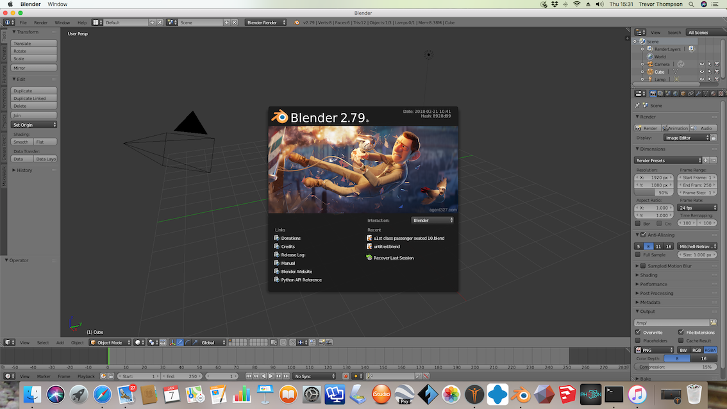The height and width of the screenshot is (409, 727).
Task: Hide the Cube with its eye icon
Action: coord(701,72)
